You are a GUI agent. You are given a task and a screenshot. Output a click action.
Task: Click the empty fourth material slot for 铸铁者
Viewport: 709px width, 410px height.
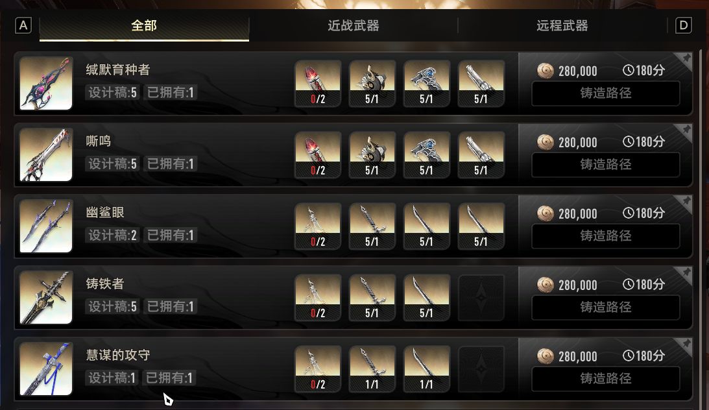pyautogui.click(x=481, y=298)
